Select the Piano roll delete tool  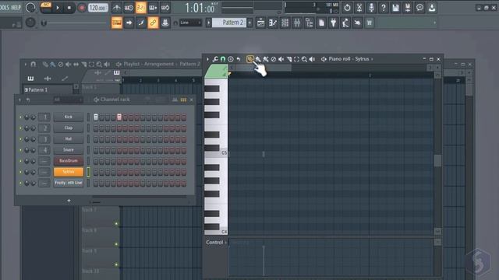[x=274, y=59]
